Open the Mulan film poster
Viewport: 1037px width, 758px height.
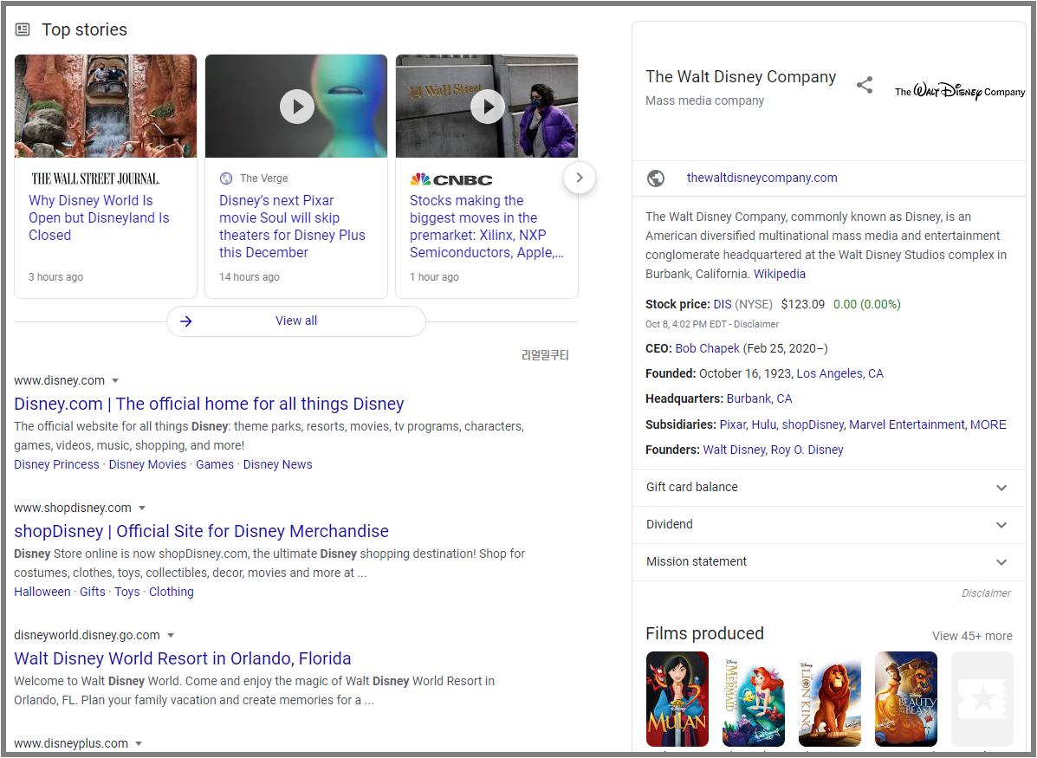pyautogui.click(x=677, y=698)
